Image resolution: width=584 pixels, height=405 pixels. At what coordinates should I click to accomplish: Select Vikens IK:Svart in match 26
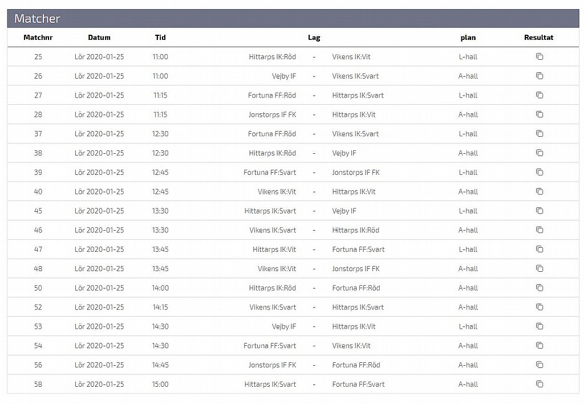coord(355,76)
